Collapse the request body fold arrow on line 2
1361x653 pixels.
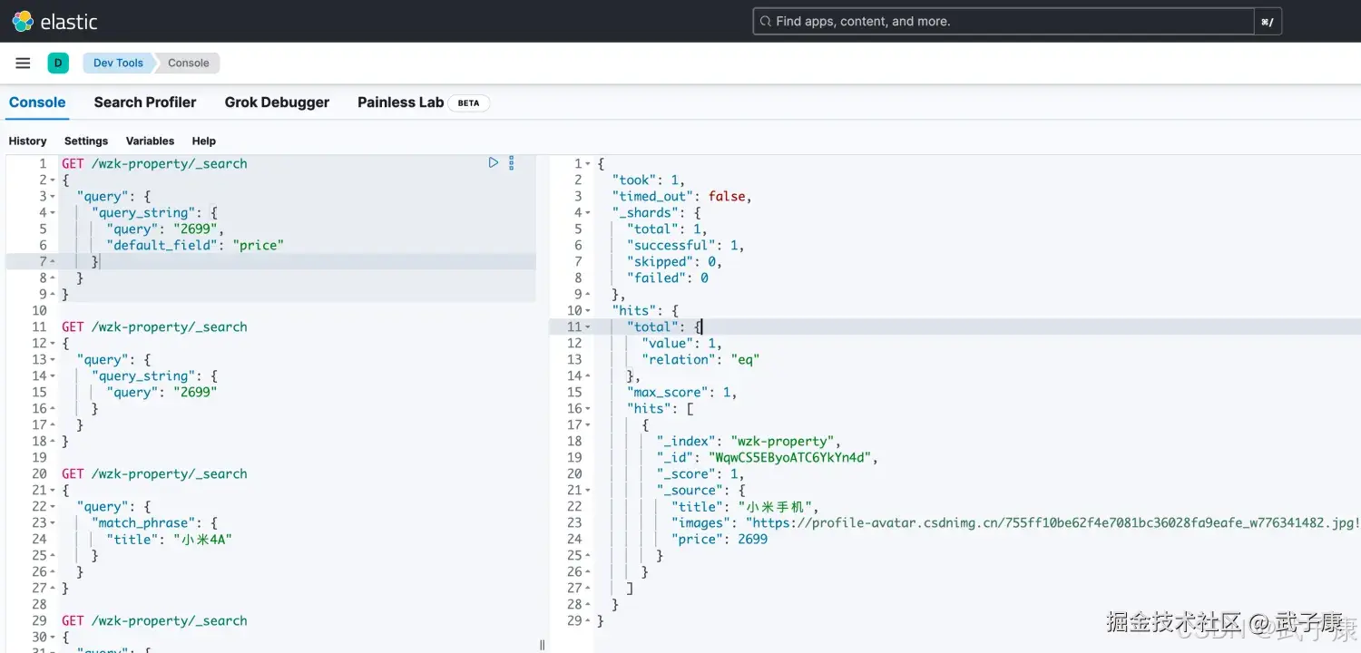point(54,180)
